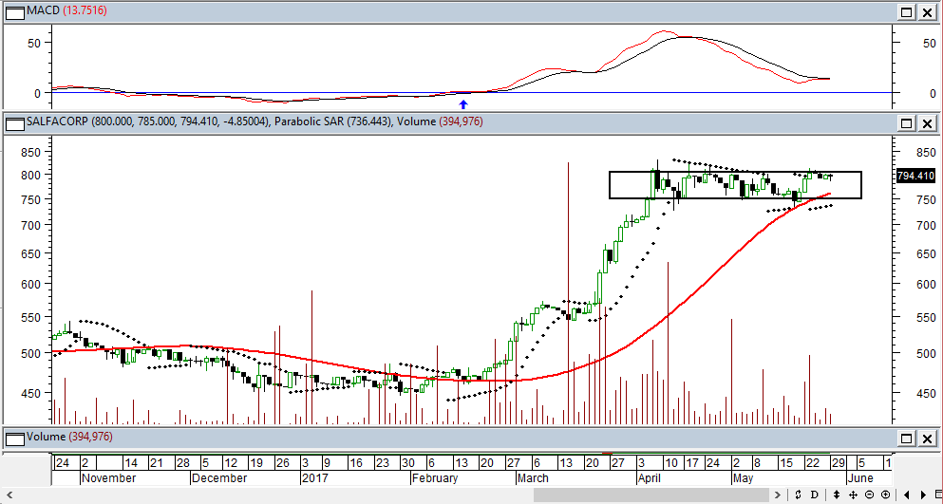Click the MACD (13.7516) title text
943x504 pixels.
66,11
